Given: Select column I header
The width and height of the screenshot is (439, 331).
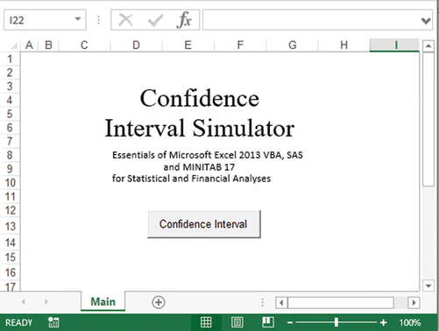Looking at the screenshot, I should click(x=394, y=46).
